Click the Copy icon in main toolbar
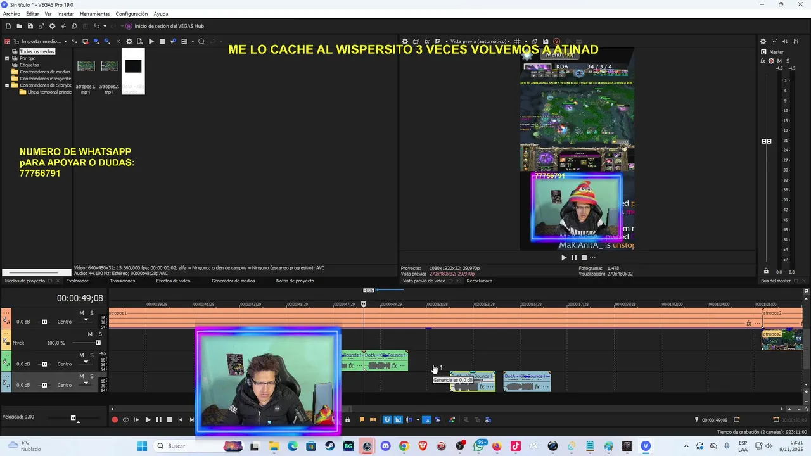This screenshot has width=811, height=456. pos(74,26)
